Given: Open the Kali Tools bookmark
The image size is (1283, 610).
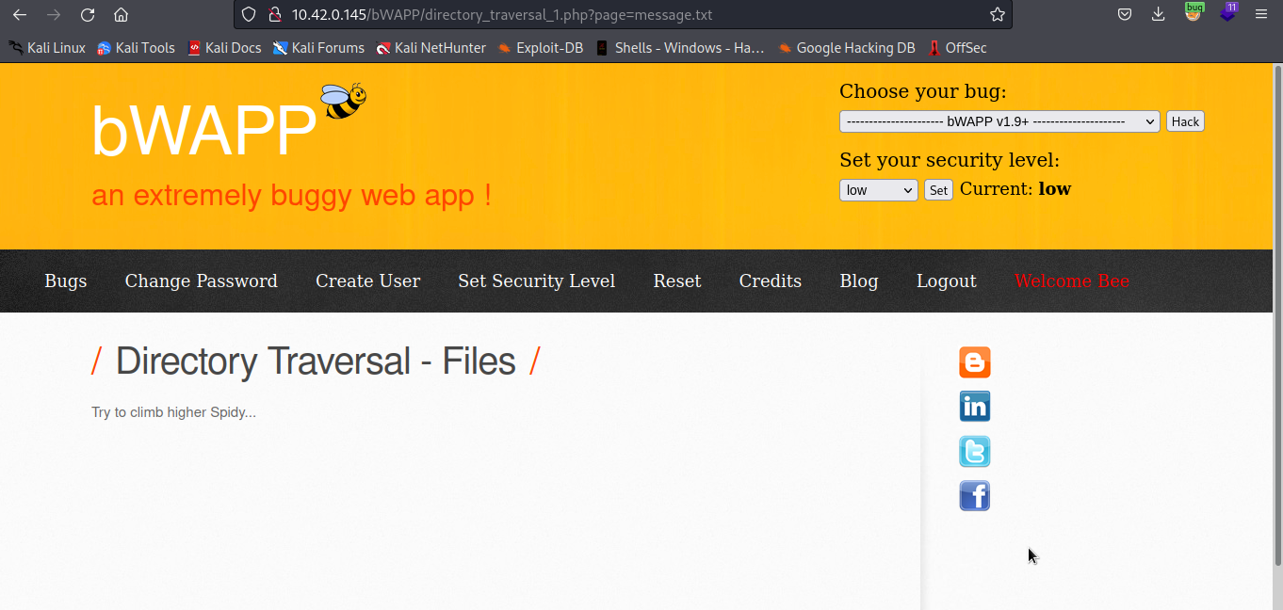Looking at the screenshot, I should pyautogui.click(x=136, y=48).
